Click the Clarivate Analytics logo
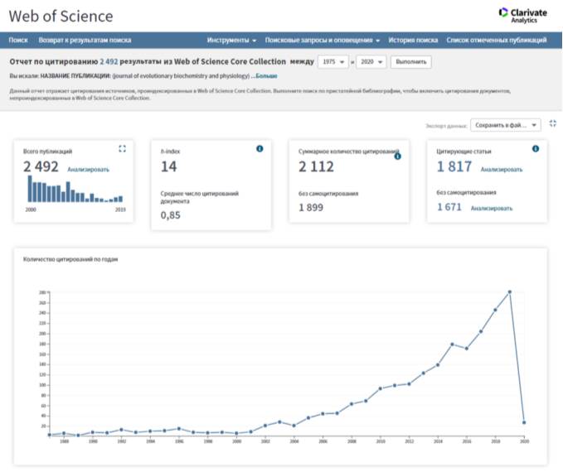Viewport: 563px width, 472px height. (523, 16)
